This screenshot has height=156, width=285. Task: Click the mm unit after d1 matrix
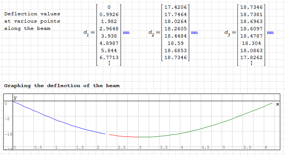pyautogui.click(x=126, y=33)
